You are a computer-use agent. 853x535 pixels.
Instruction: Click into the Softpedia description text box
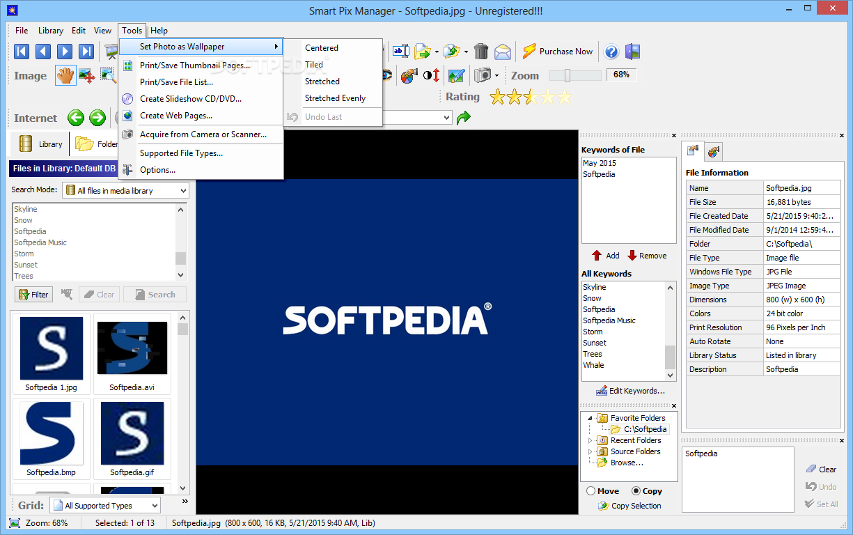click(737, 481)
